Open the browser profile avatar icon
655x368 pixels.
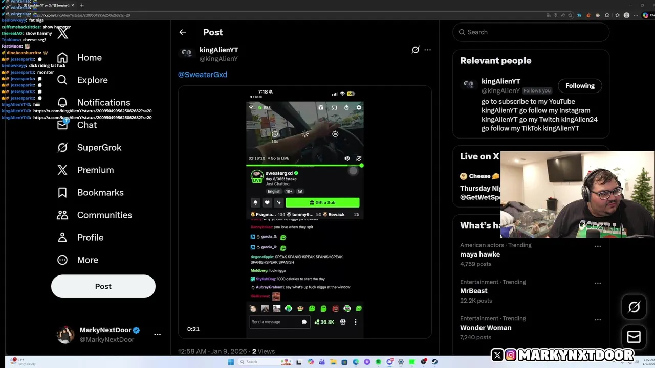click(x=626, y=15)
